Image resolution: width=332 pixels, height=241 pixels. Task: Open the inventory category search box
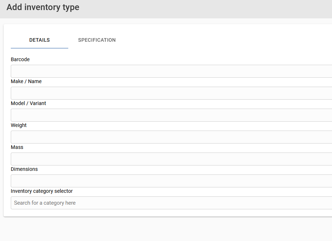[171, 203]
